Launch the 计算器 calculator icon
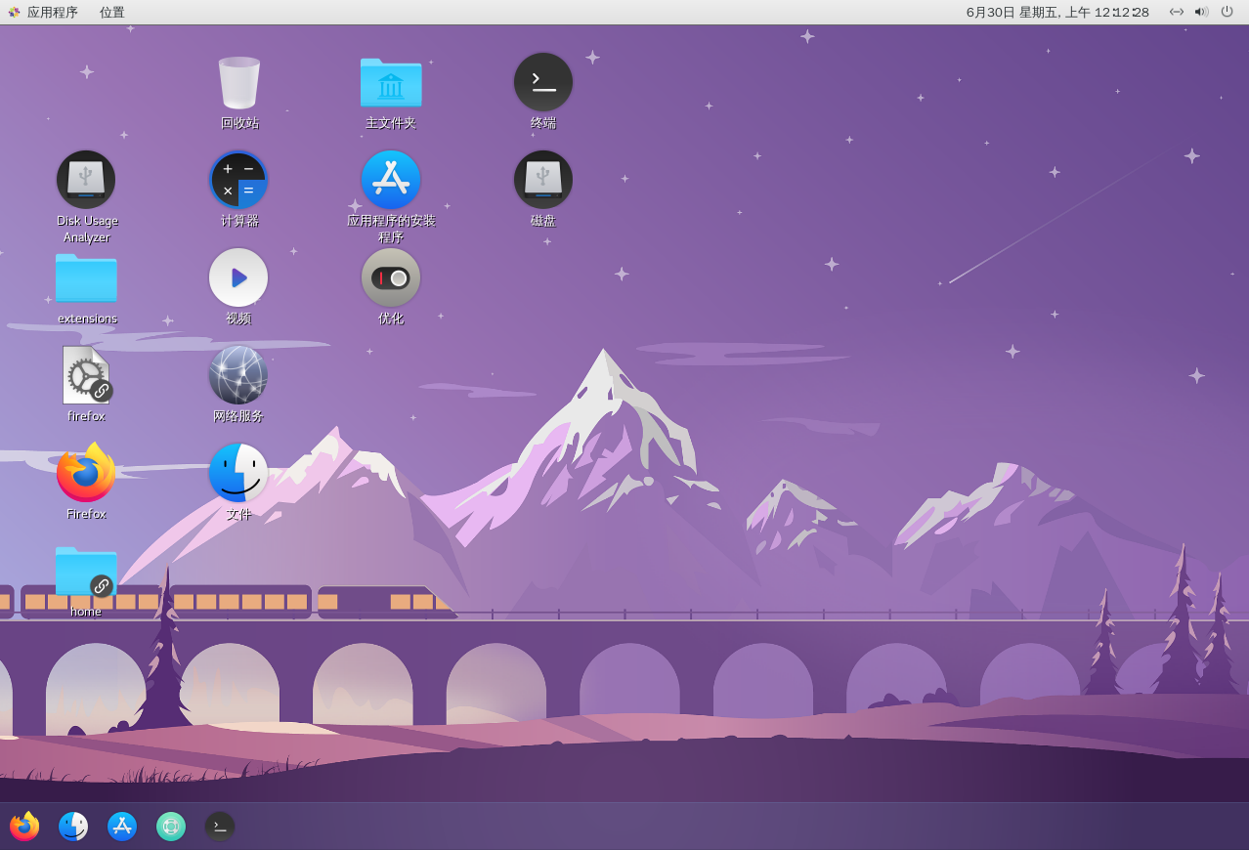The image size is (1249, 850). coord(238,180)
